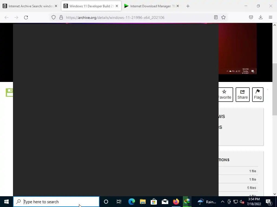Image resolution: width=277 pixels, height=207 pixels.
Task: Toggle reader view for page
Action: 216,17
